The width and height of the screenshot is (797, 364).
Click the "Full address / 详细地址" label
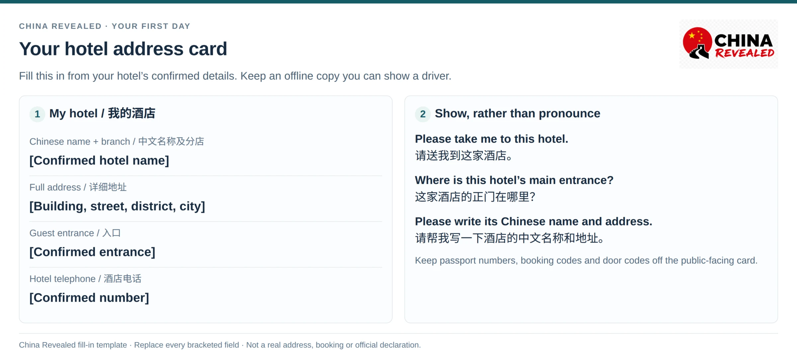tap(78, 187)
